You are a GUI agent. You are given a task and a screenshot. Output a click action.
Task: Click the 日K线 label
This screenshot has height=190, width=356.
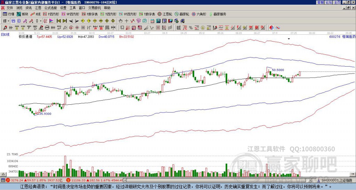pos(5,35)
